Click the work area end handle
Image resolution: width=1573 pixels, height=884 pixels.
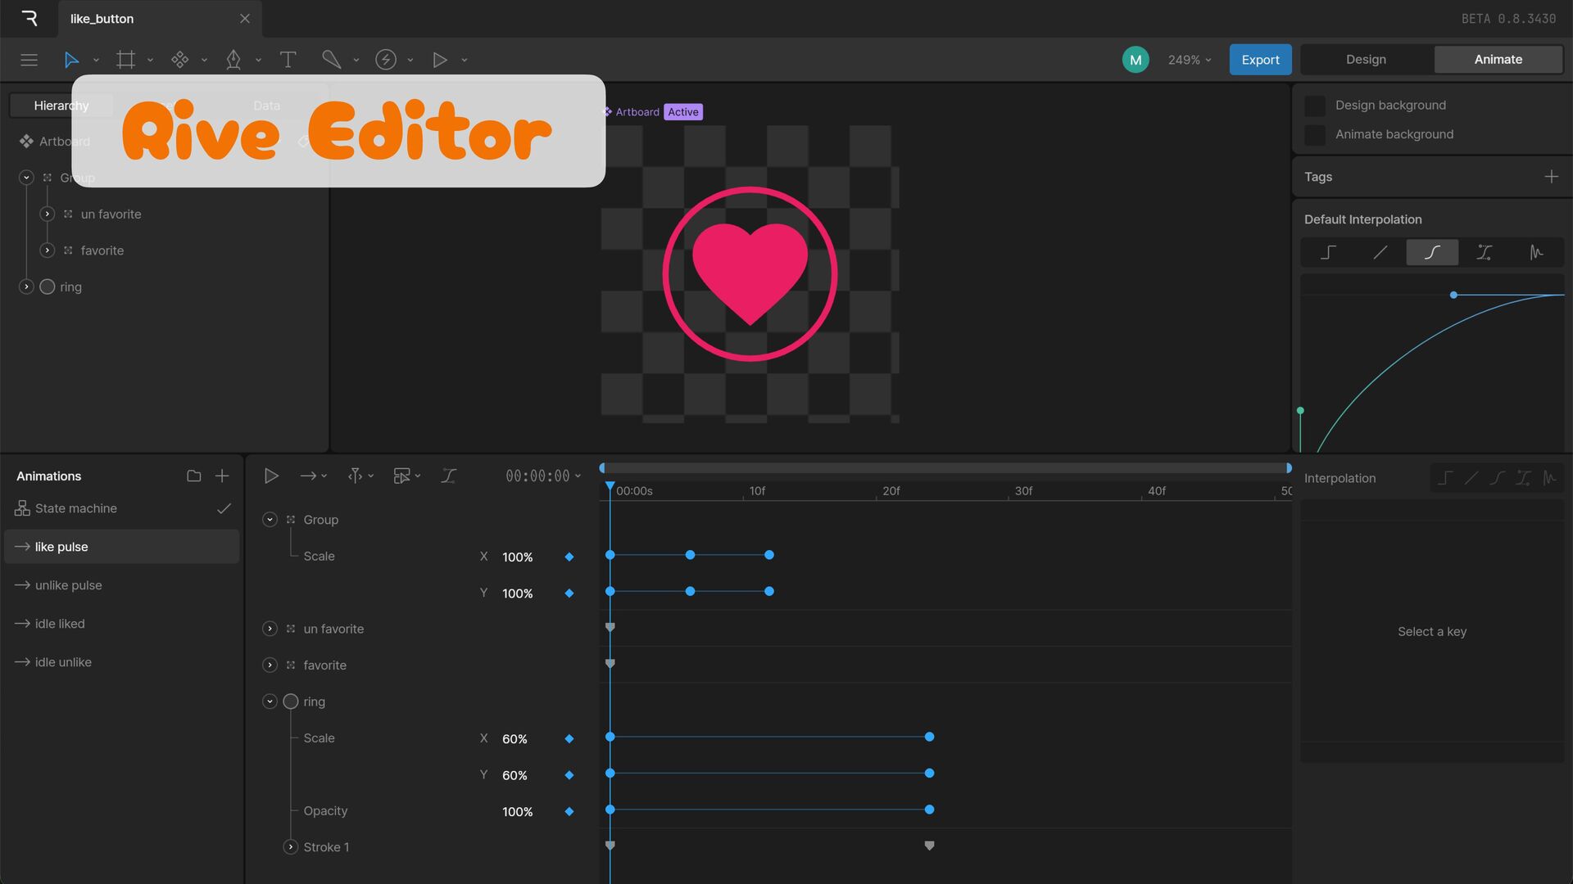coord(1289,468)
